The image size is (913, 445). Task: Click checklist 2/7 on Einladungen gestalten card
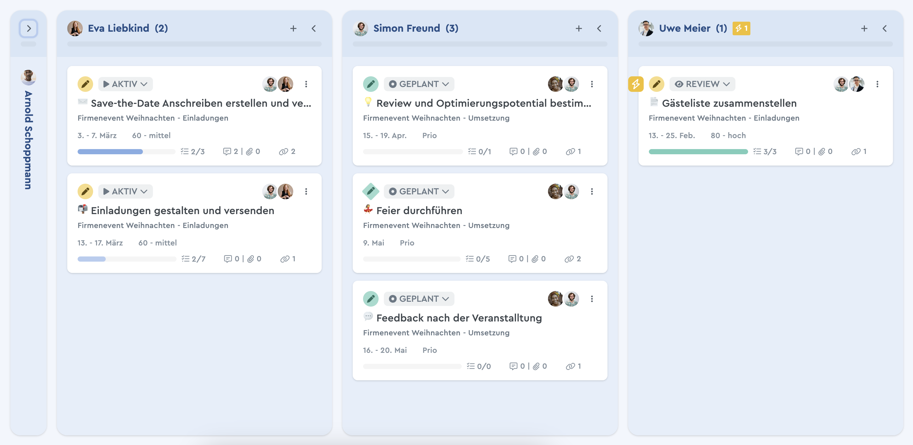[194, 259]
